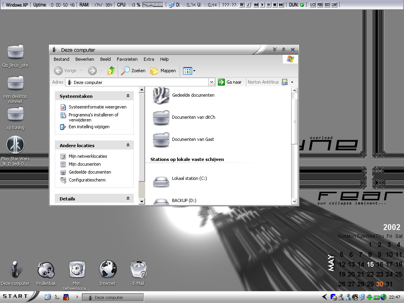Expand quick launch chevron in taskbar
This screenshot has height=303, width=404.
click(x=77, y=297)
